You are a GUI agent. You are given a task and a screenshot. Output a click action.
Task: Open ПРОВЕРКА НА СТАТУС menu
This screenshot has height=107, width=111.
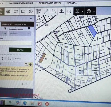pos(50,3)
